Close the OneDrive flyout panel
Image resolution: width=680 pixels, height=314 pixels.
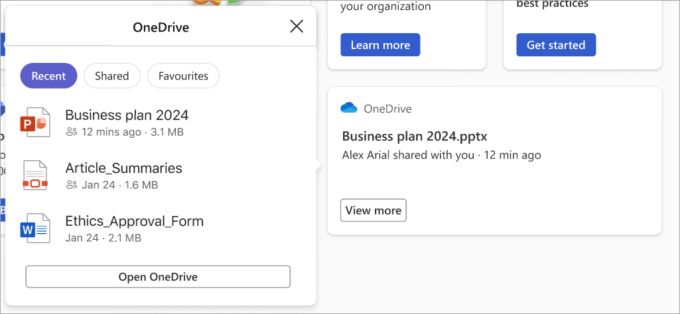(297, 27)
